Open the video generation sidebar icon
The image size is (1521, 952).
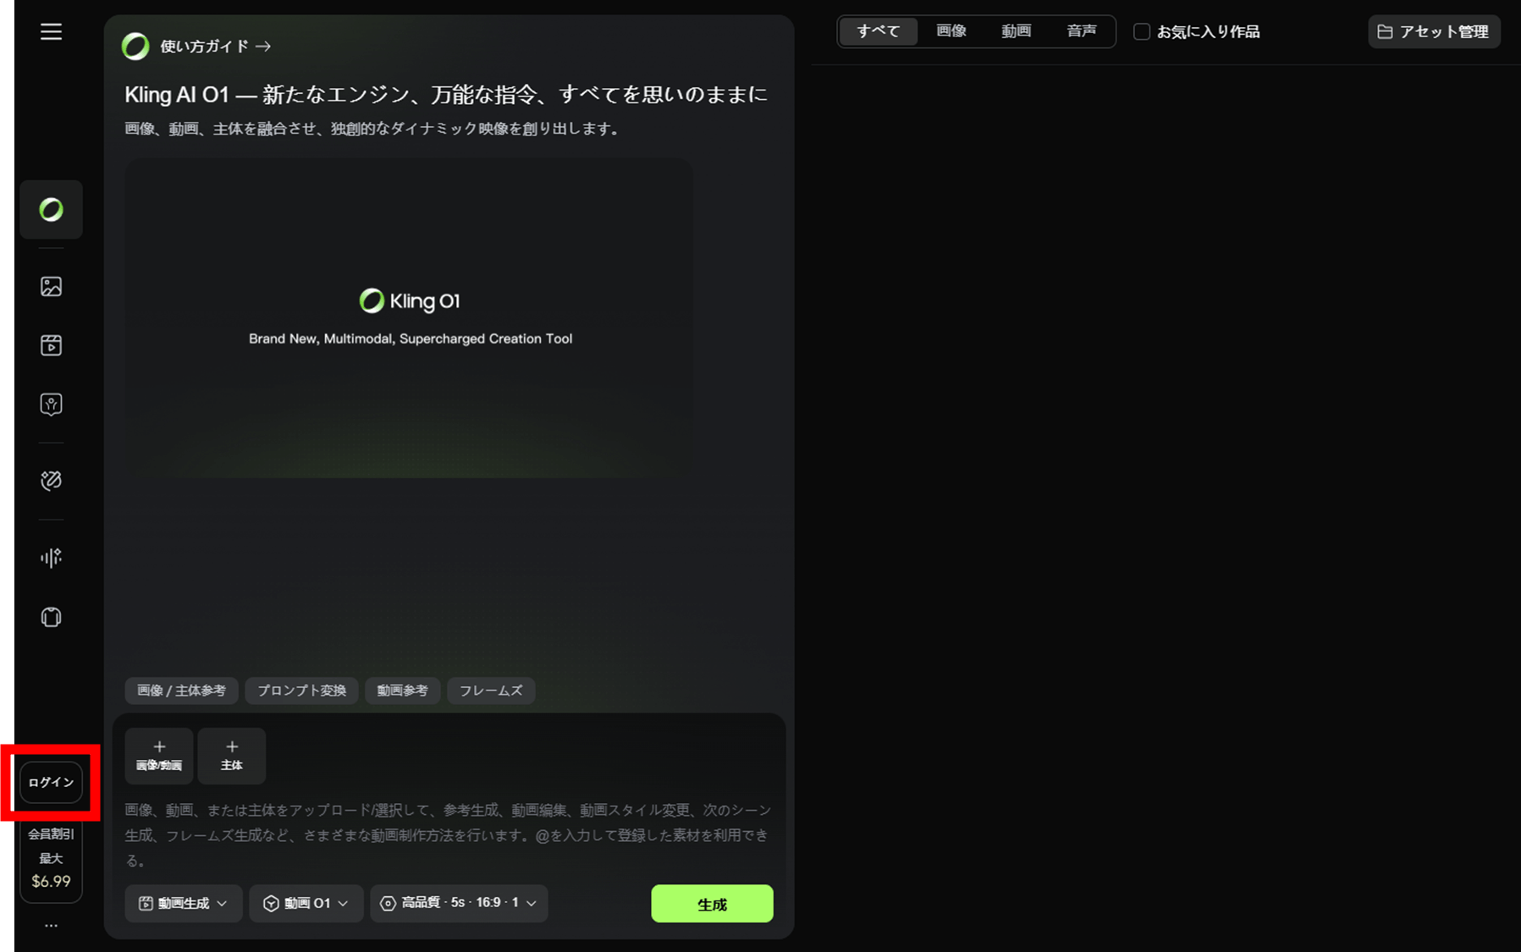pyautogui.click(x=51, y=345)
